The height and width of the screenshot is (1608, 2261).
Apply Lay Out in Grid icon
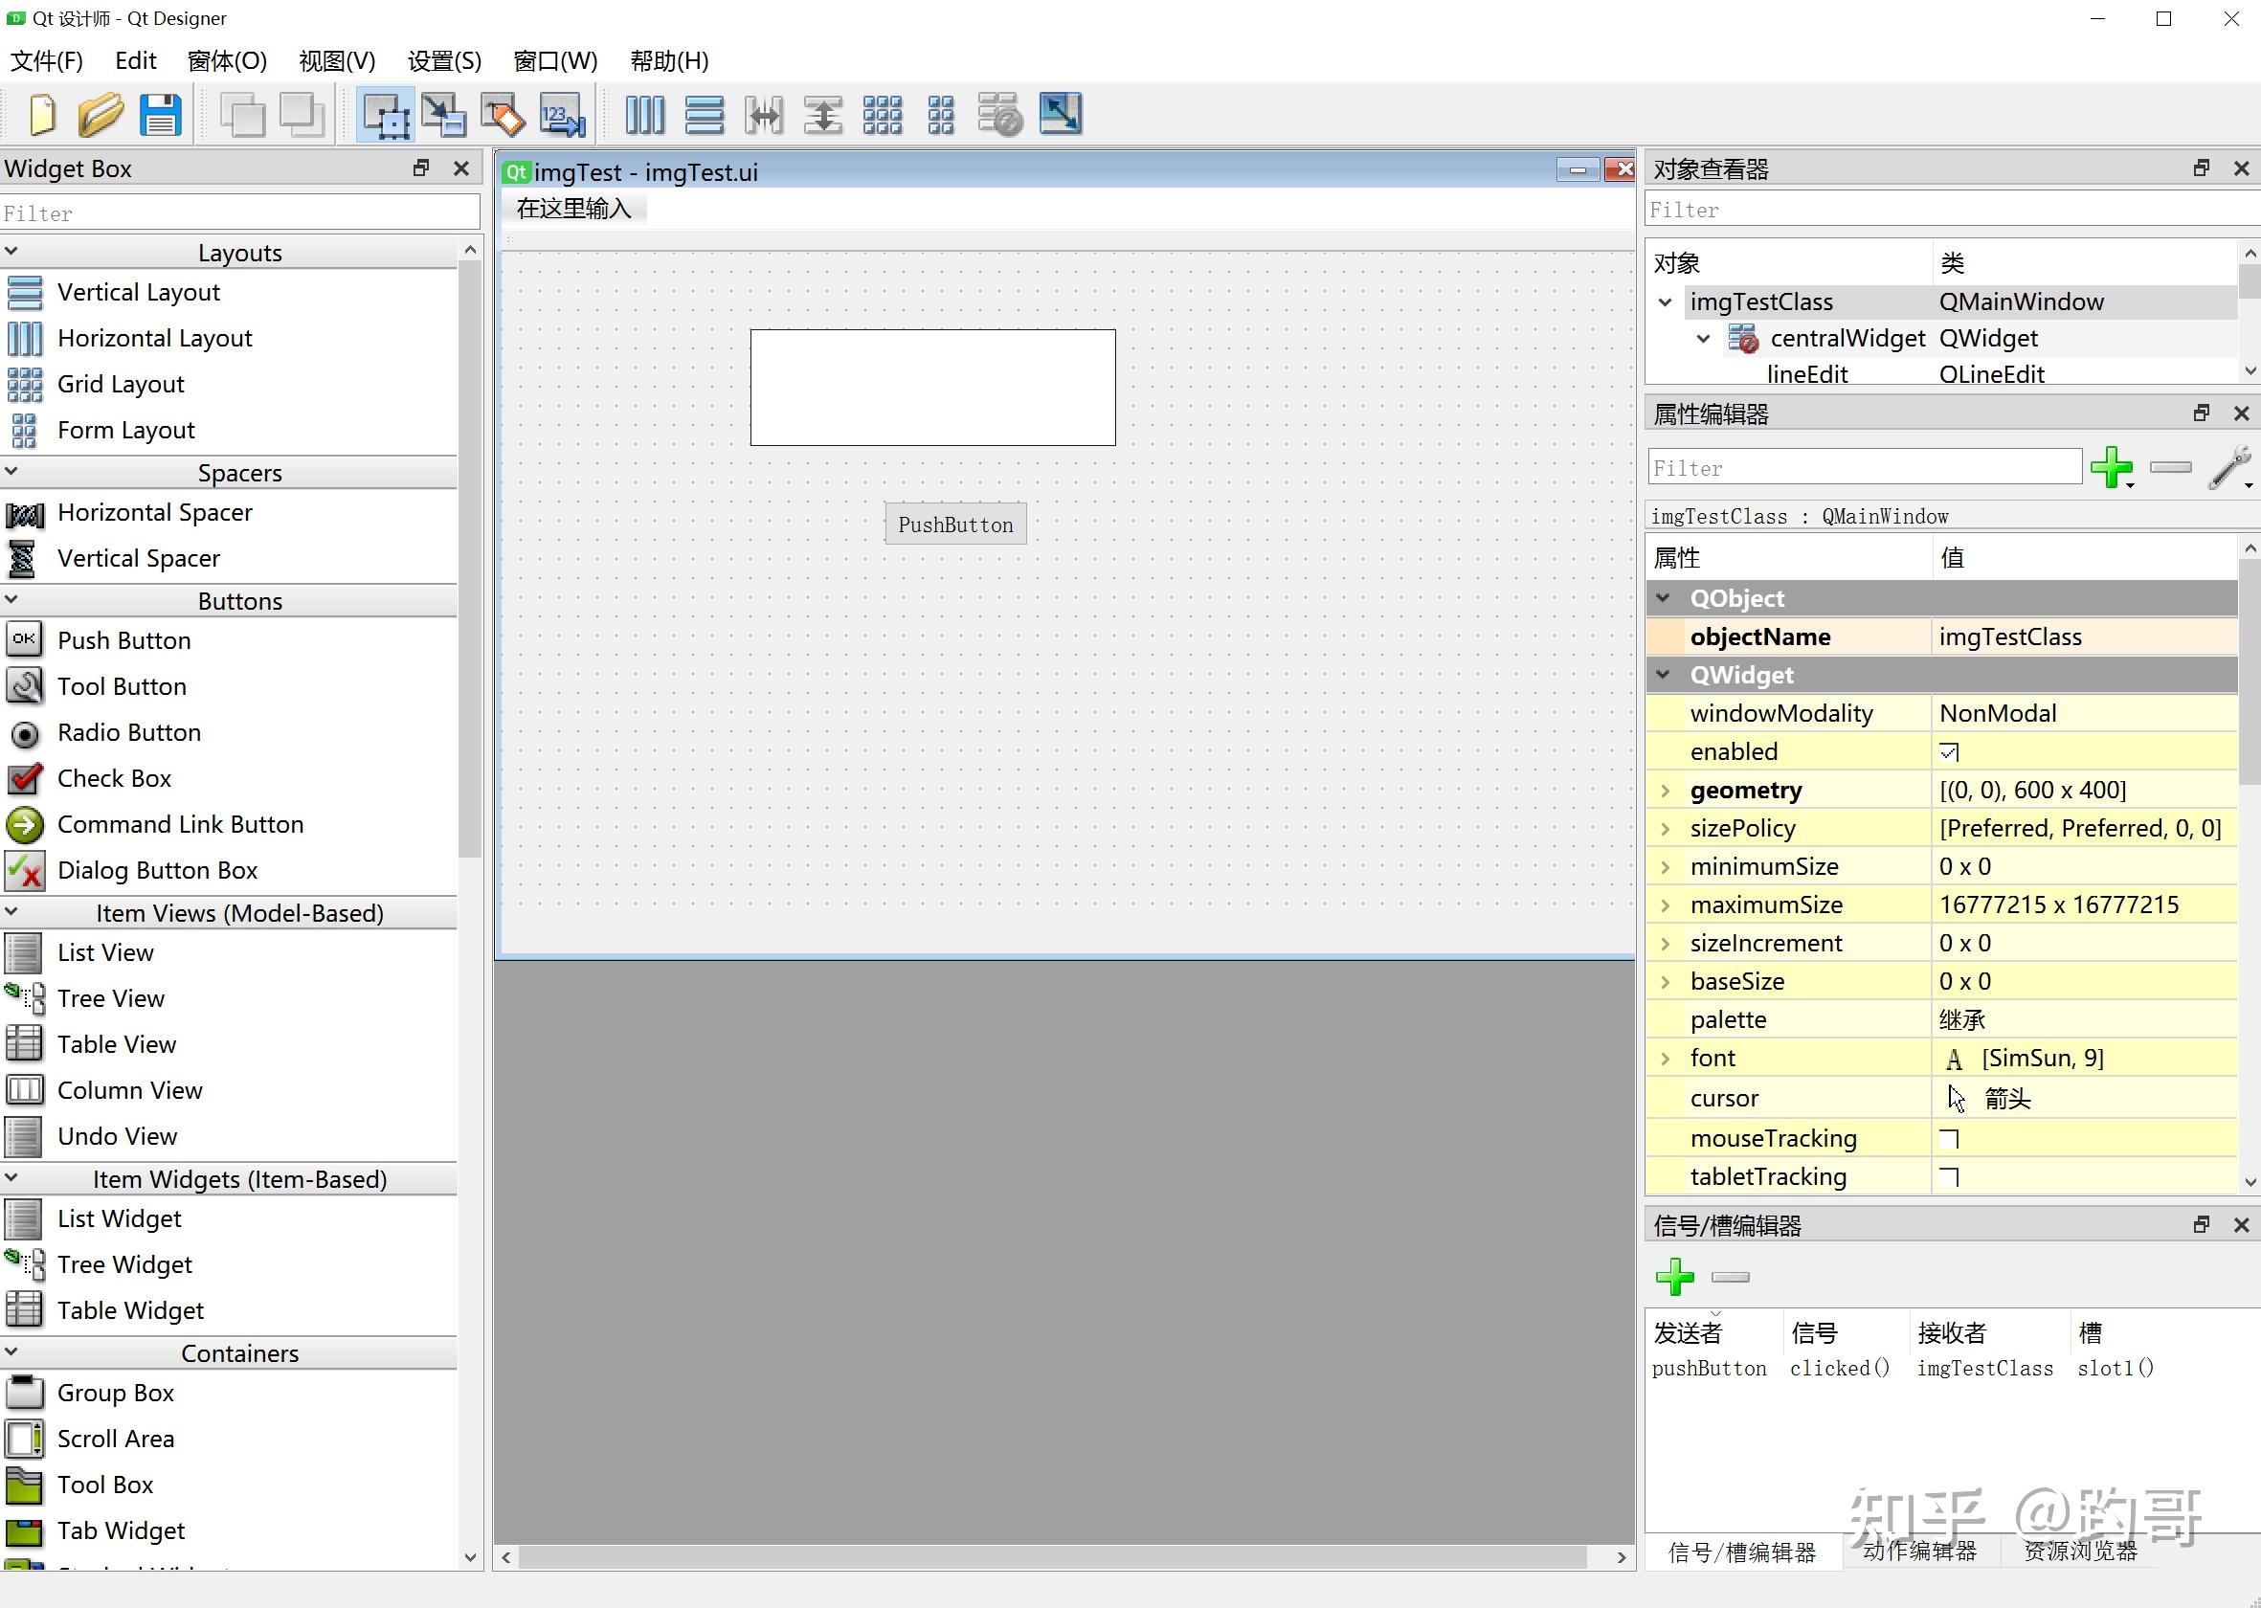click(882, 115)
